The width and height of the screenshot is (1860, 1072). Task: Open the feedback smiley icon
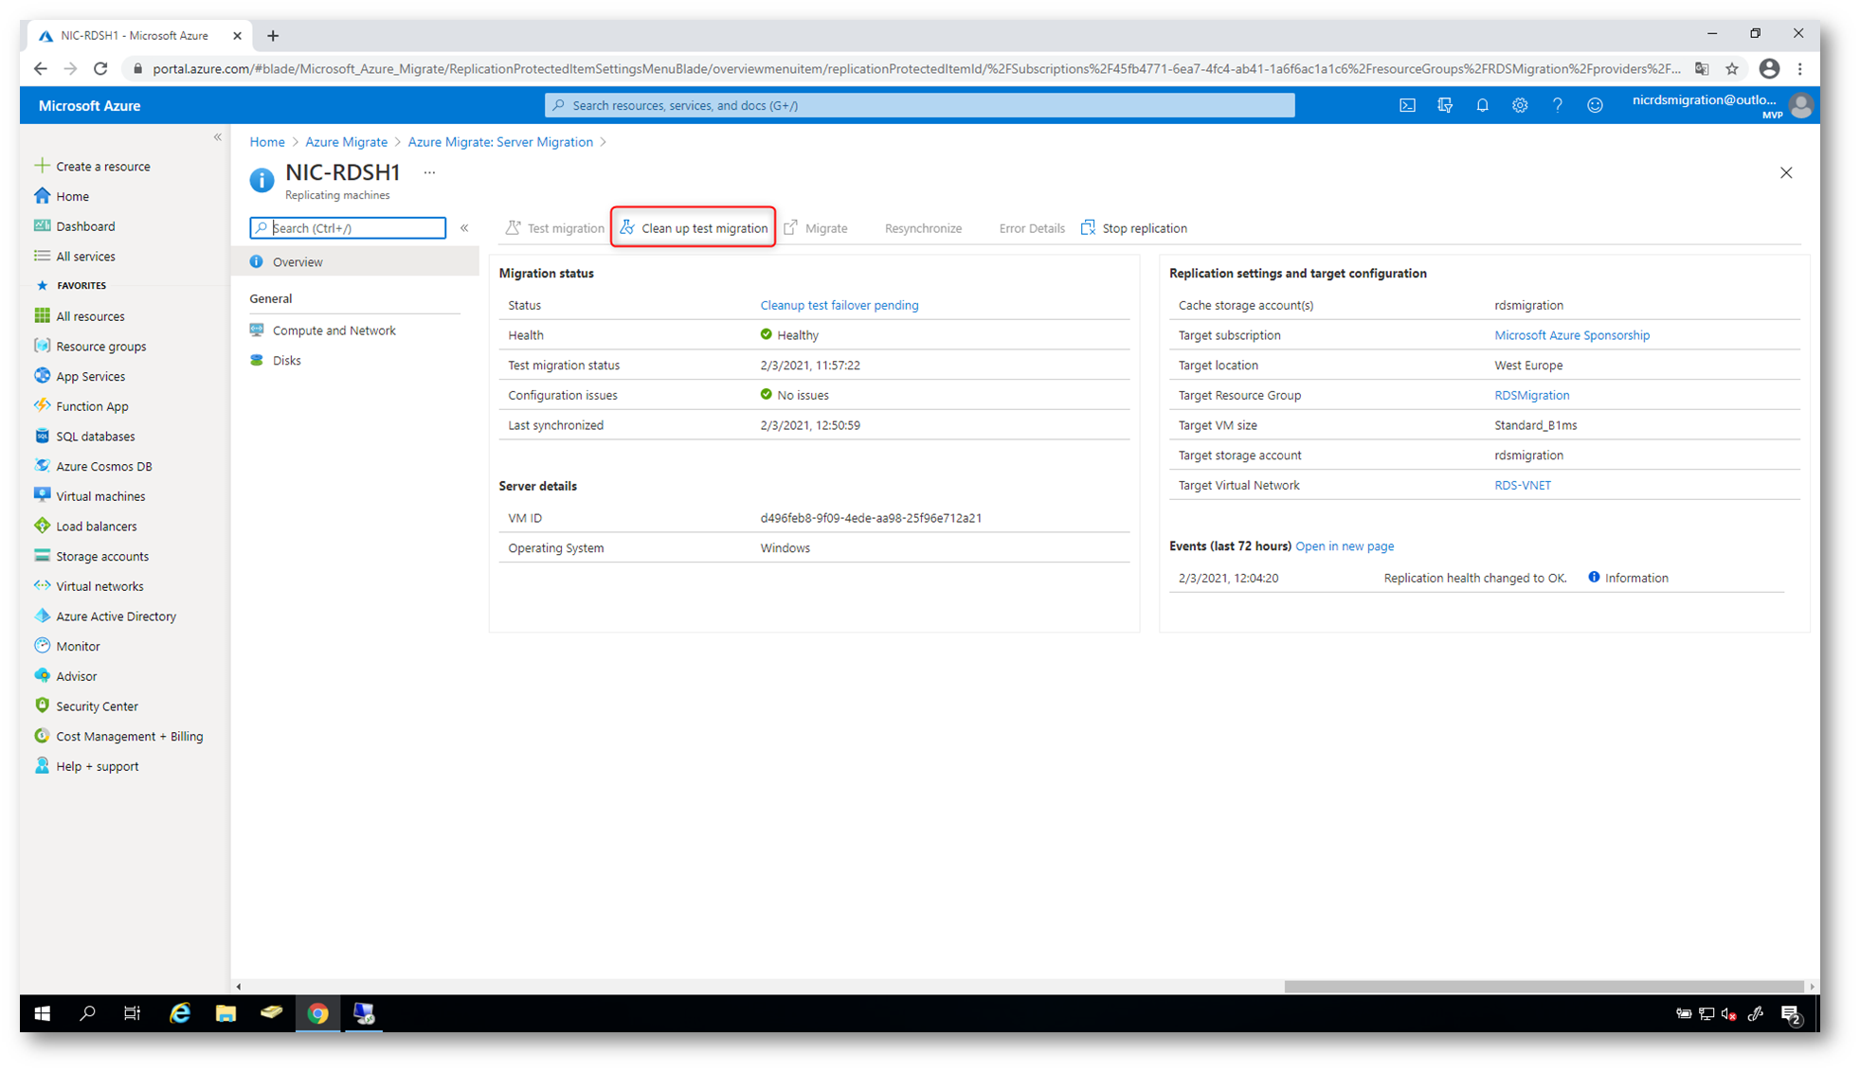tap(1595, 105)
